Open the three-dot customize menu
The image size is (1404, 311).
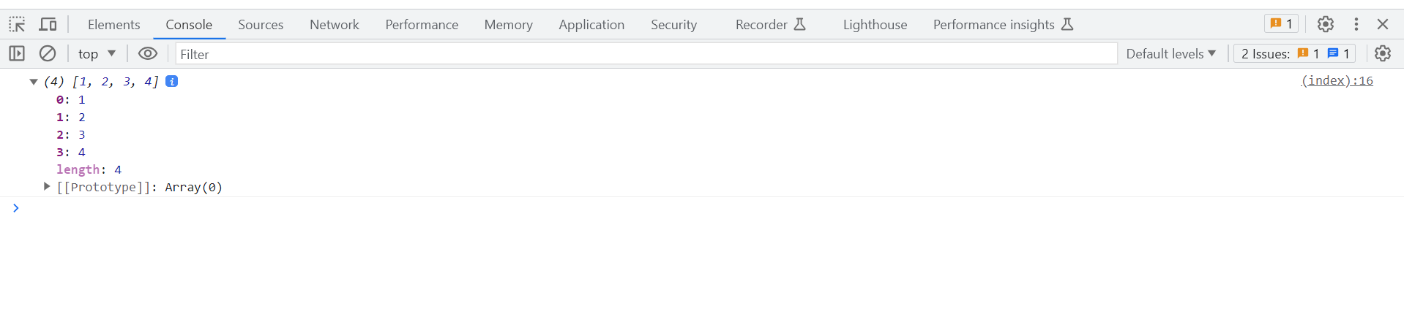1356,24
